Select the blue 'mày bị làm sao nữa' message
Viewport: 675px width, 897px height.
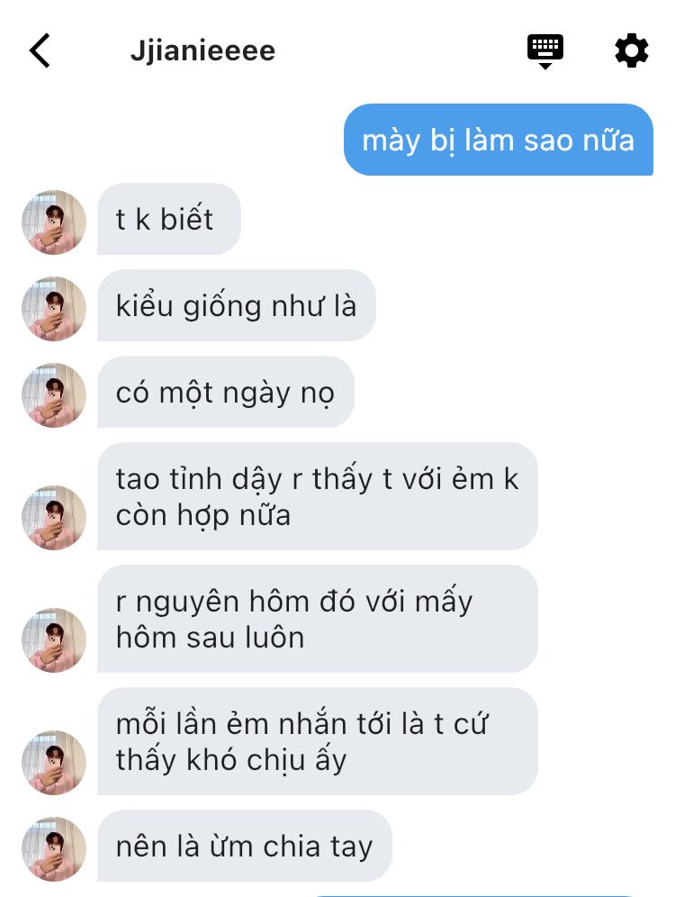[499, 140]
